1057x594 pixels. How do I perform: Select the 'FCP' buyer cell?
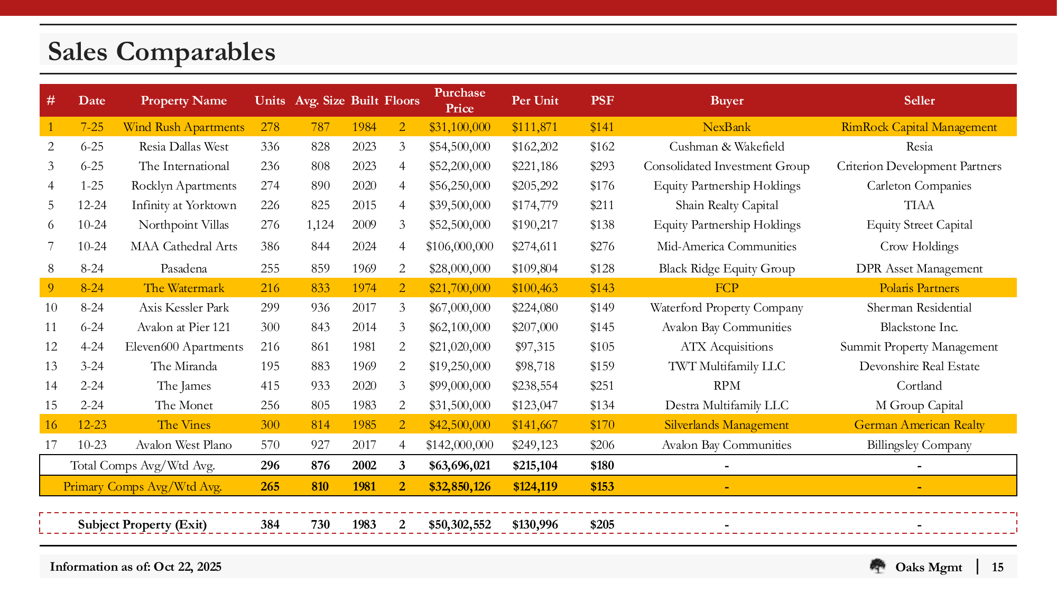tap(727, 288)
